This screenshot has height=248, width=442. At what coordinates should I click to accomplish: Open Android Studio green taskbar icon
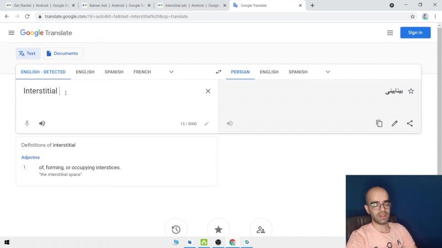(x=204, y=242)
